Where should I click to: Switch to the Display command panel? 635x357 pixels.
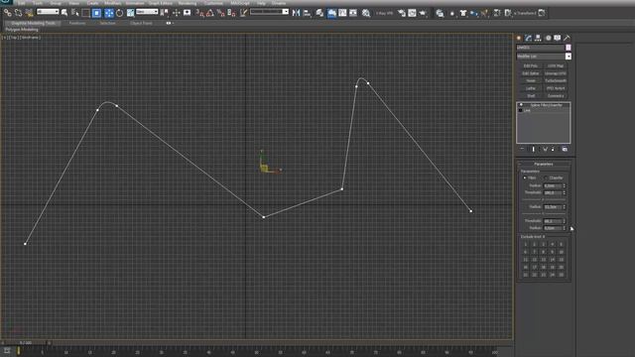[x=558, y=38]
